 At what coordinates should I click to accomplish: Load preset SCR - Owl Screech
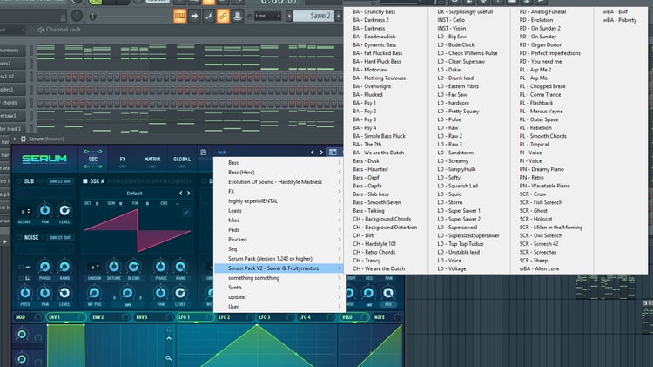point(539,235)
